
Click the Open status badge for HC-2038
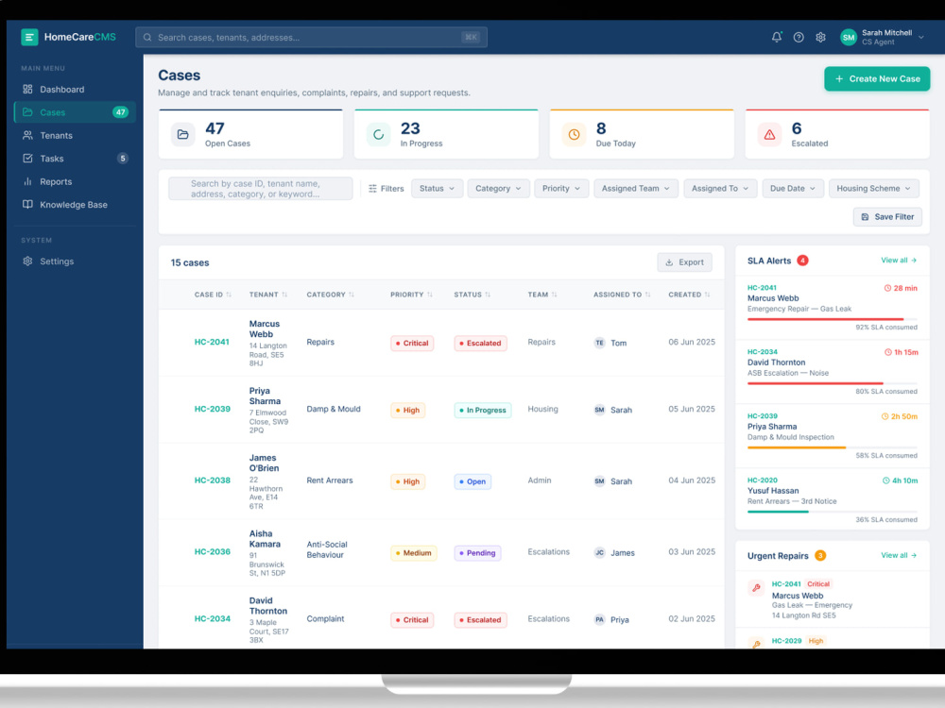pyautogui.click(x=472, y=481)
